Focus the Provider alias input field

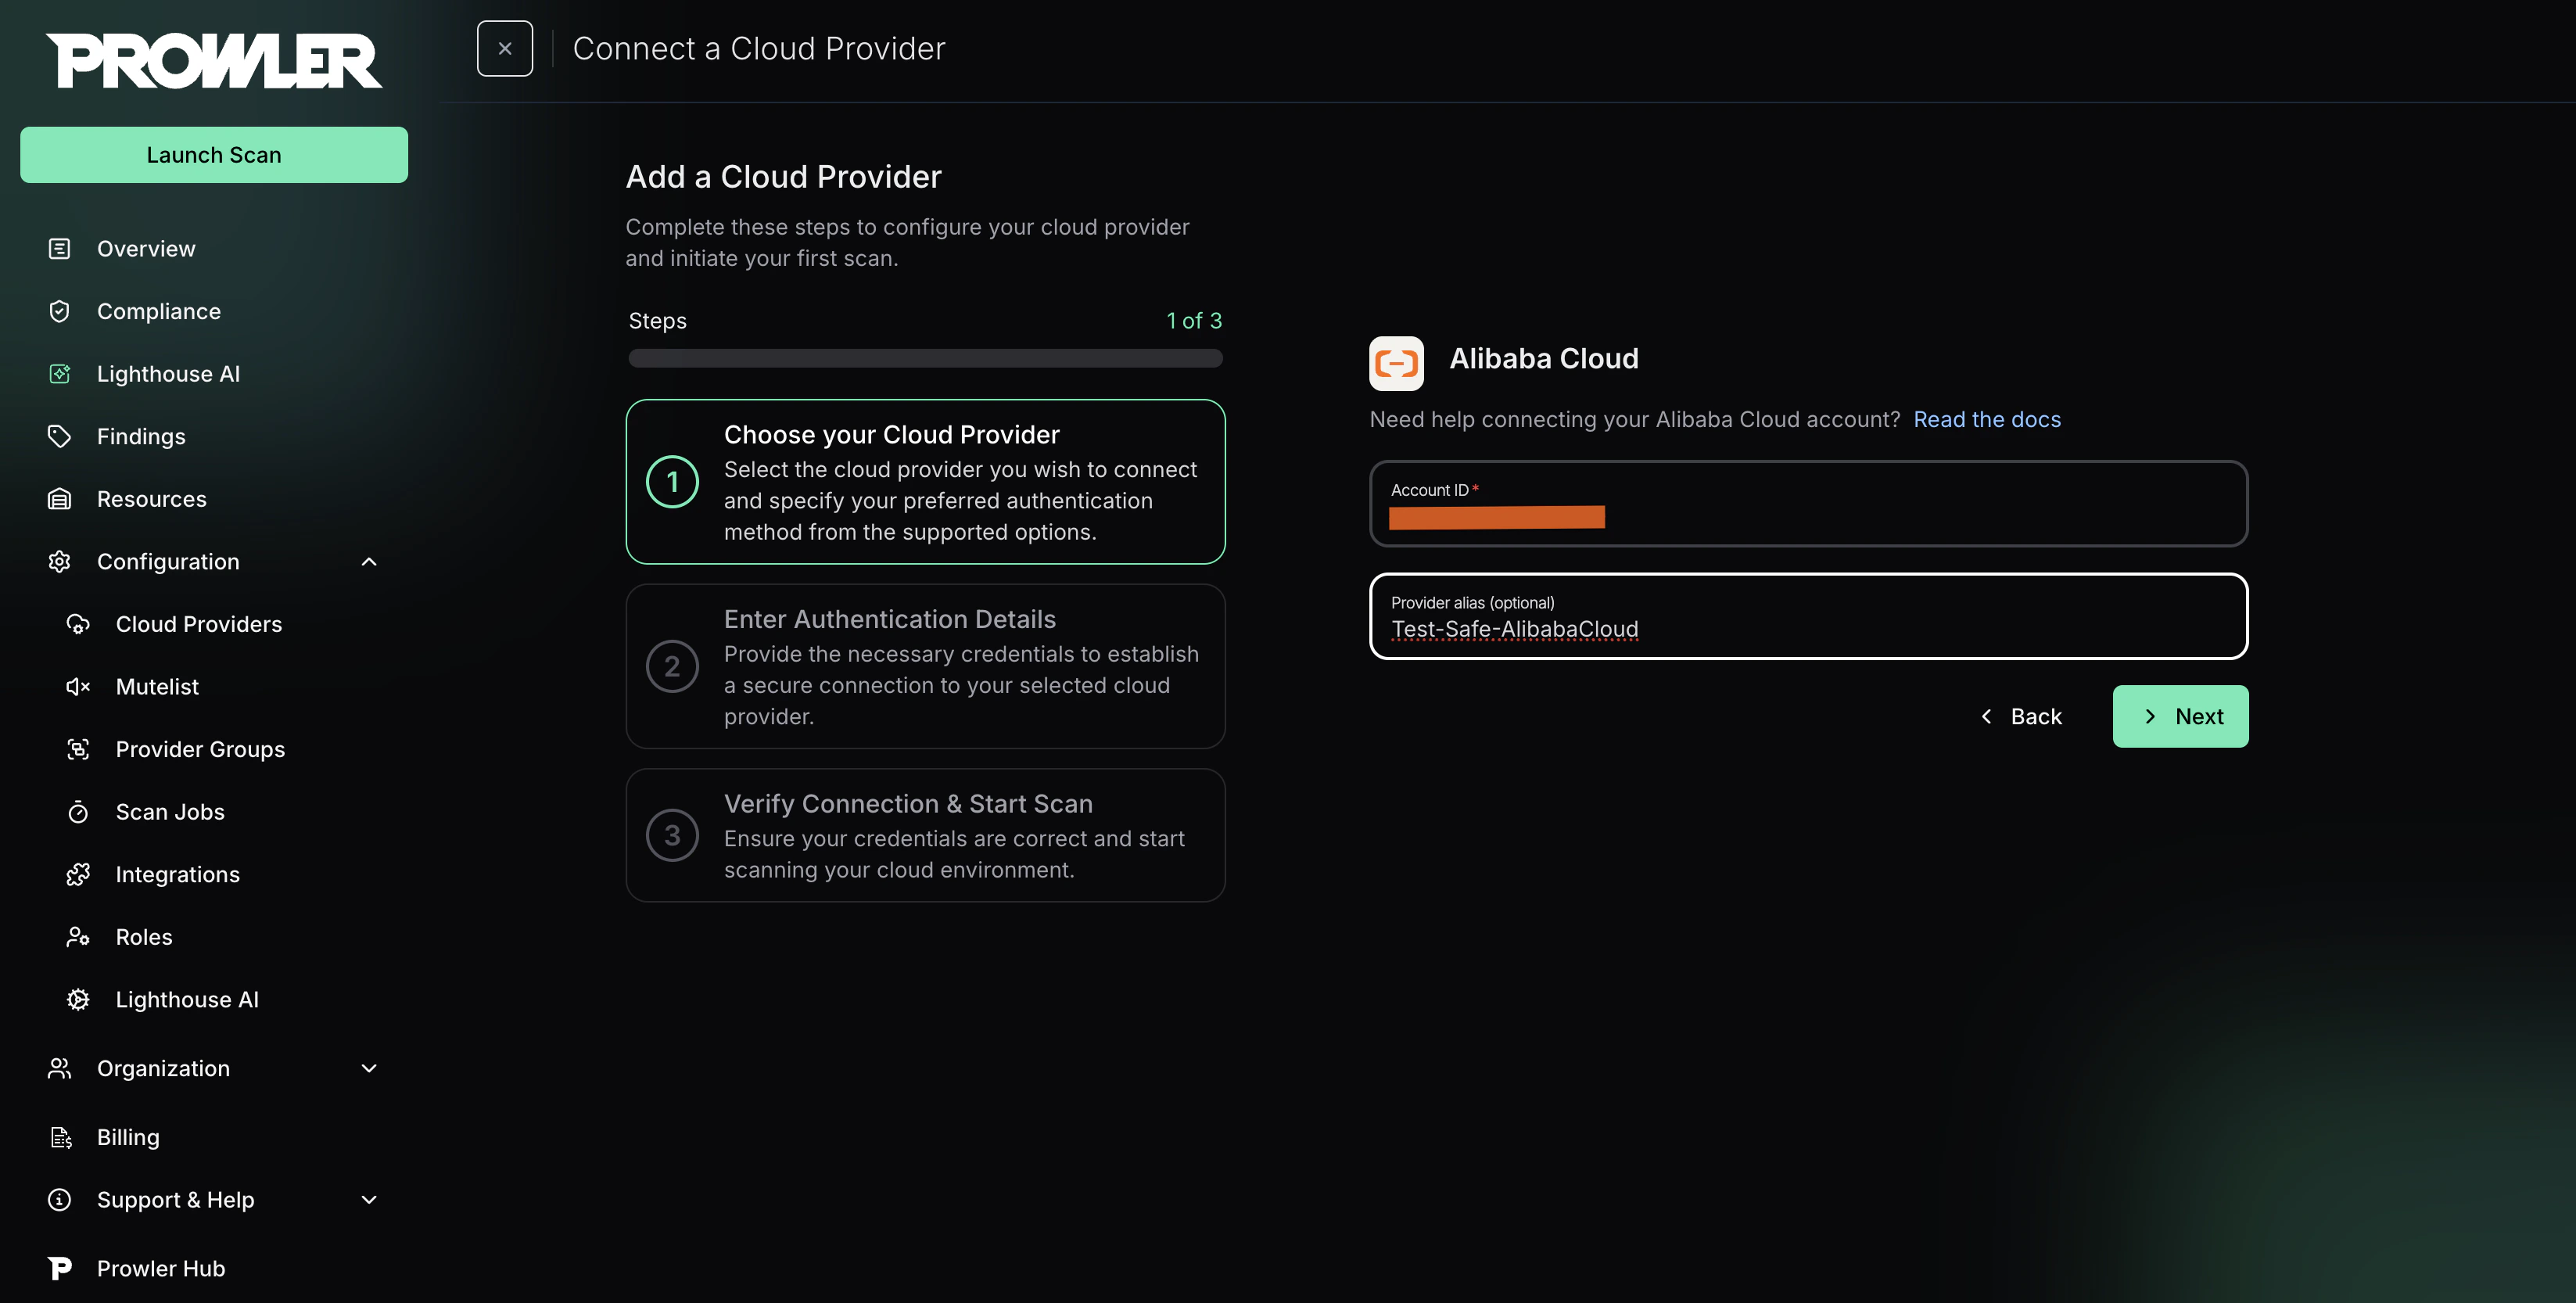click(1807, 628)
